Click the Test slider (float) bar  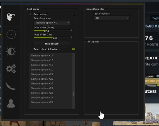click(52, 30)
